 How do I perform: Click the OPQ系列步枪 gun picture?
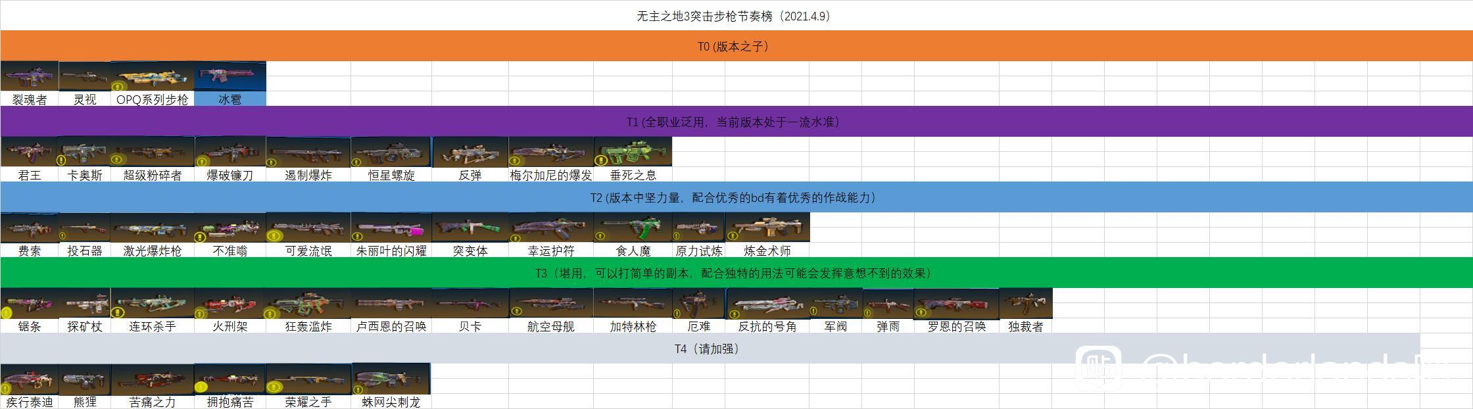[153, 76]
